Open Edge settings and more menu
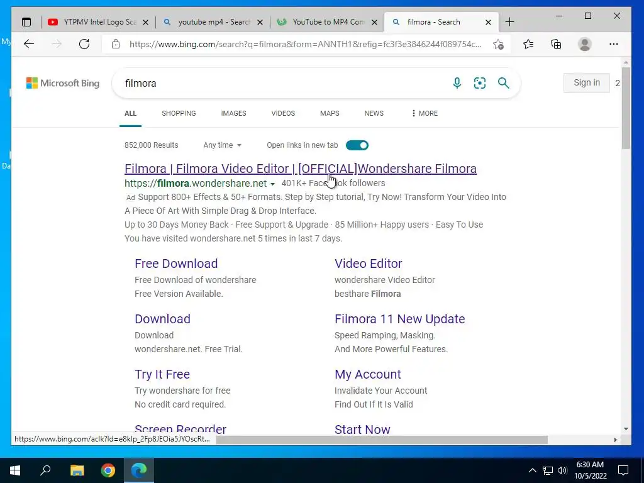644x483 pixels. tap(614, 44)
